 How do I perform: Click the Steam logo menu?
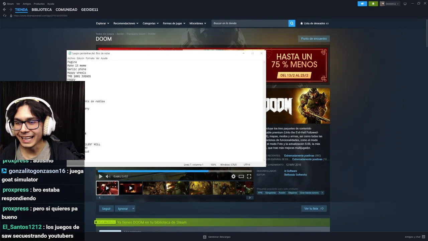[8, 4]
